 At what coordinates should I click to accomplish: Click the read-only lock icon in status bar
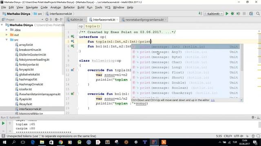(x=248, y=136)
